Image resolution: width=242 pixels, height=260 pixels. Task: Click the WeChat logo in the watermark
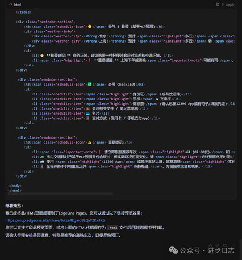(173, 250)
